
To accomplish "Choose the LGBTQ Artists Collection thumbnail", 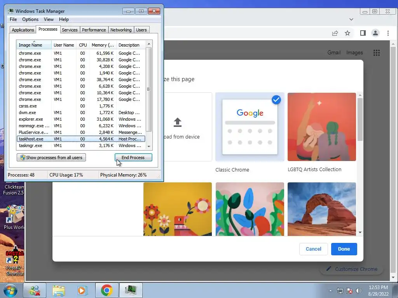I will click(x=321, y=127).
